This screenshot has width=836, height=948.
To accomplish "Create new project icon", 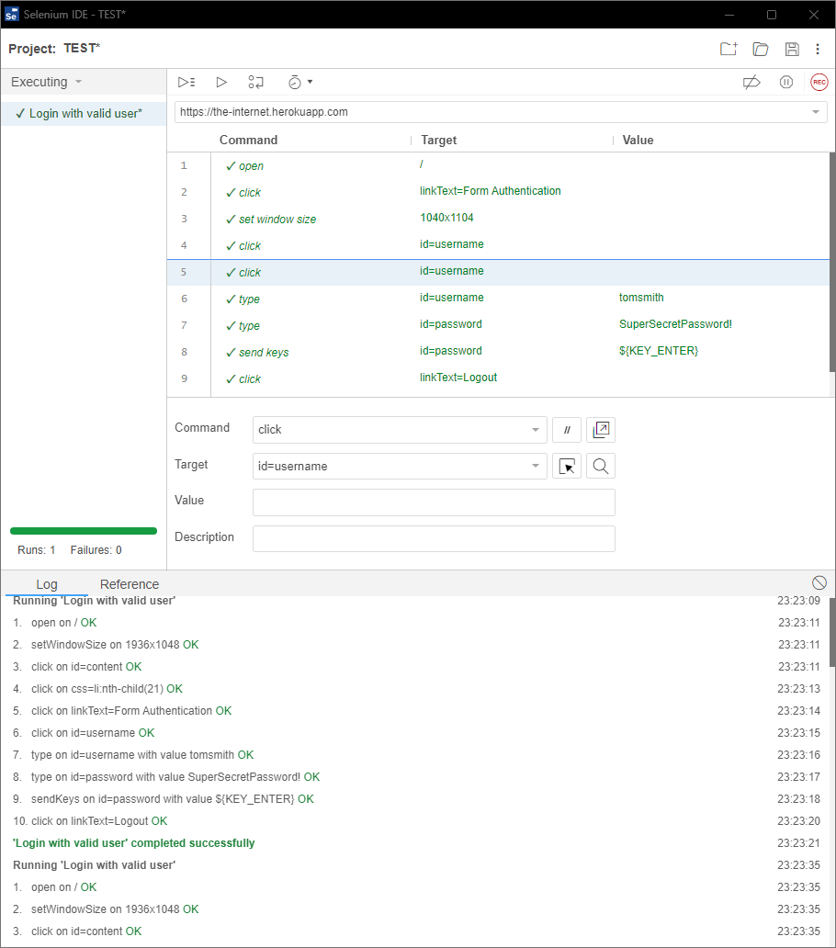I will click(x=729, y=49).
